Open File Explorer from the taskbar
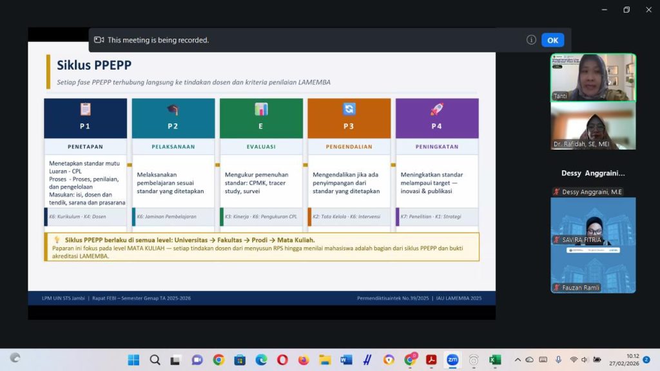Screen dimensions: 660x371 tap(325, 359)
